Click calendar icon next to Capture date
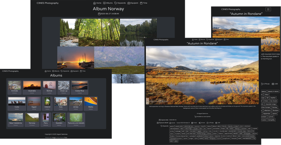281x145 pixels. point(160,120)
